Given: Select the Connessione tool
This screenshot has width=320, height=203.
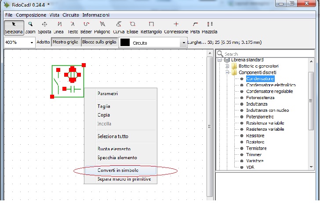Looking at the screenshot, I should pos(176,27).
